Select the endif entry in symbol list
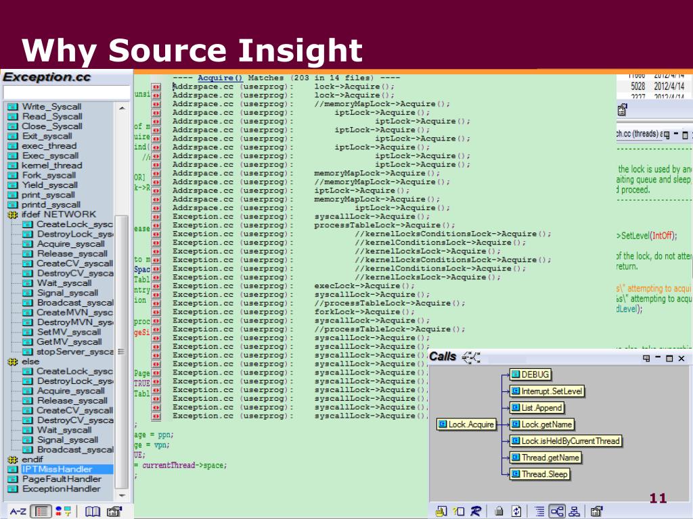Image resolution: width=693 pixels, height=519 pixels. (x=32, y=460)
